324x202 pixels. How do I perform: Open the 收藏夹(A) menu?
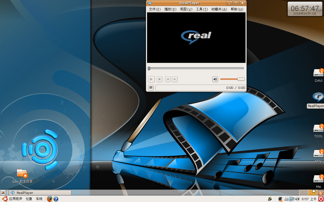coord(219,9)
